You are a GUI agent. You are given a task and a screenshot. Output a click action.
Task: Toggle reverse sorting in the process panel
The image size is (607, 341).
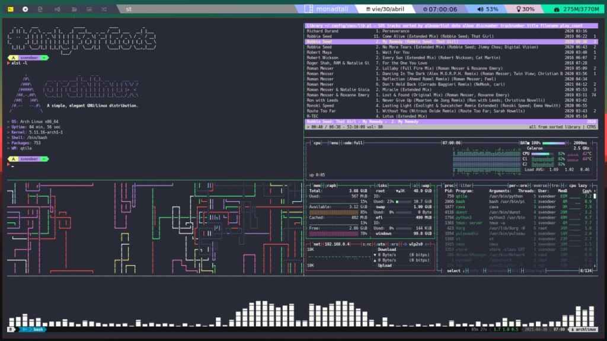[x=538, y=185]
